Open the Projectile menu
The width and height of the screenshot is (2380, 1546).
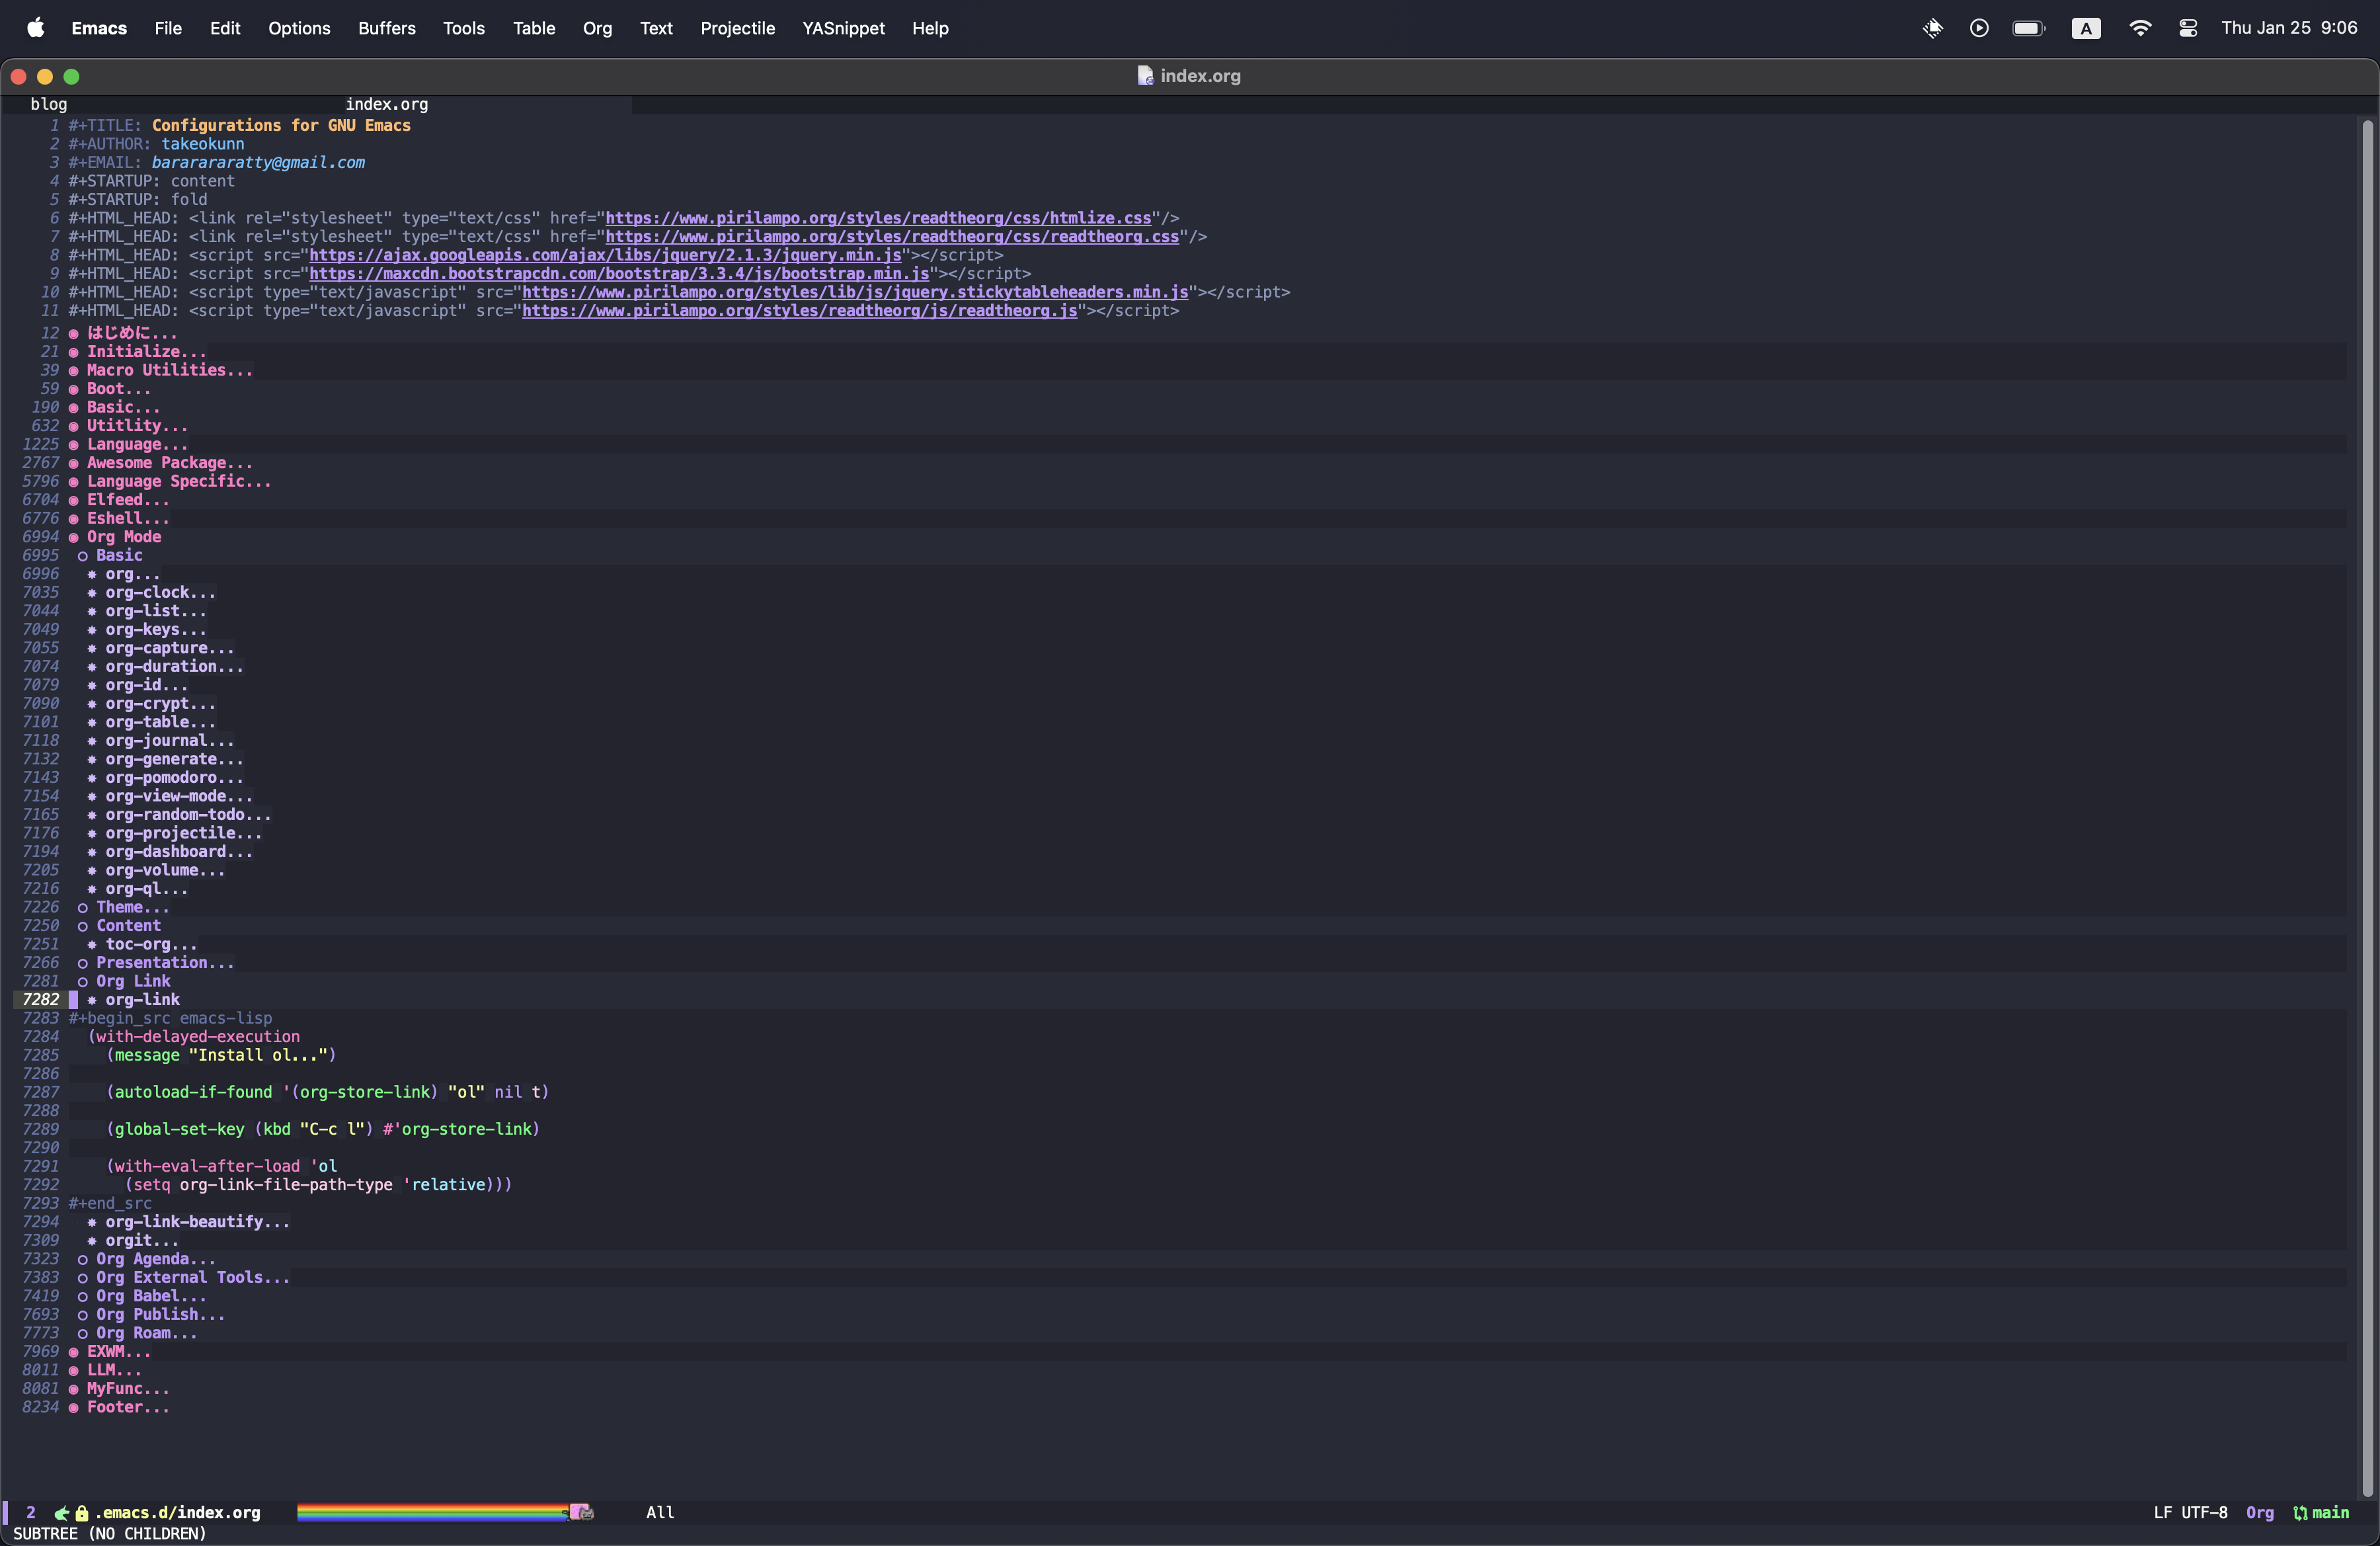(737, 28)
